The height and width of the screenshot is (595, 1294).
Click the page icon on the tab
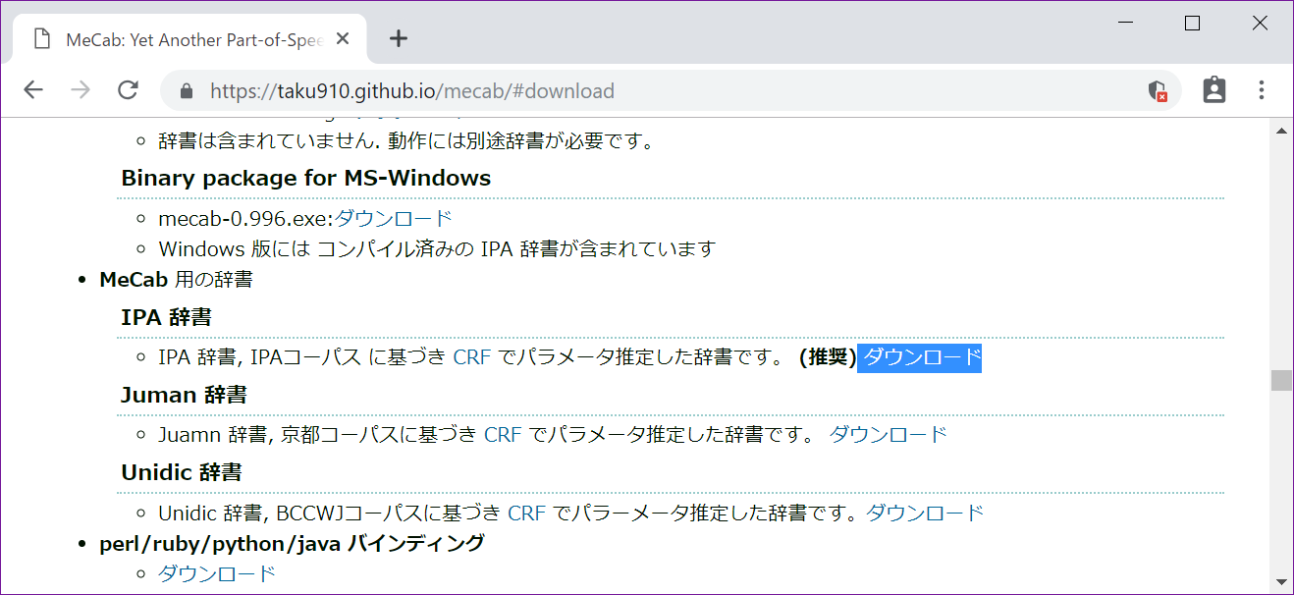(41, 38)
